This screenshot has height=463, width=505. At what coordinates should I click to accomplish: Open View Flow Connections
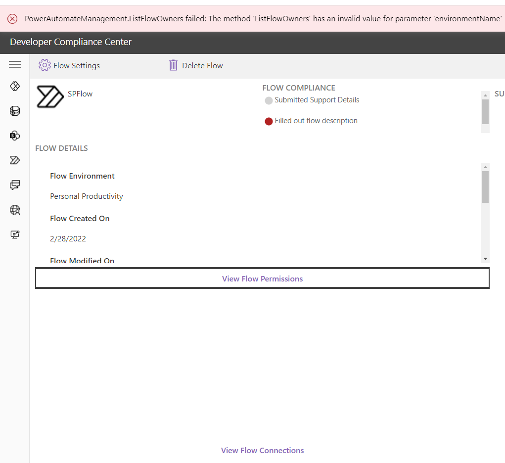click(x=262, y=450)
